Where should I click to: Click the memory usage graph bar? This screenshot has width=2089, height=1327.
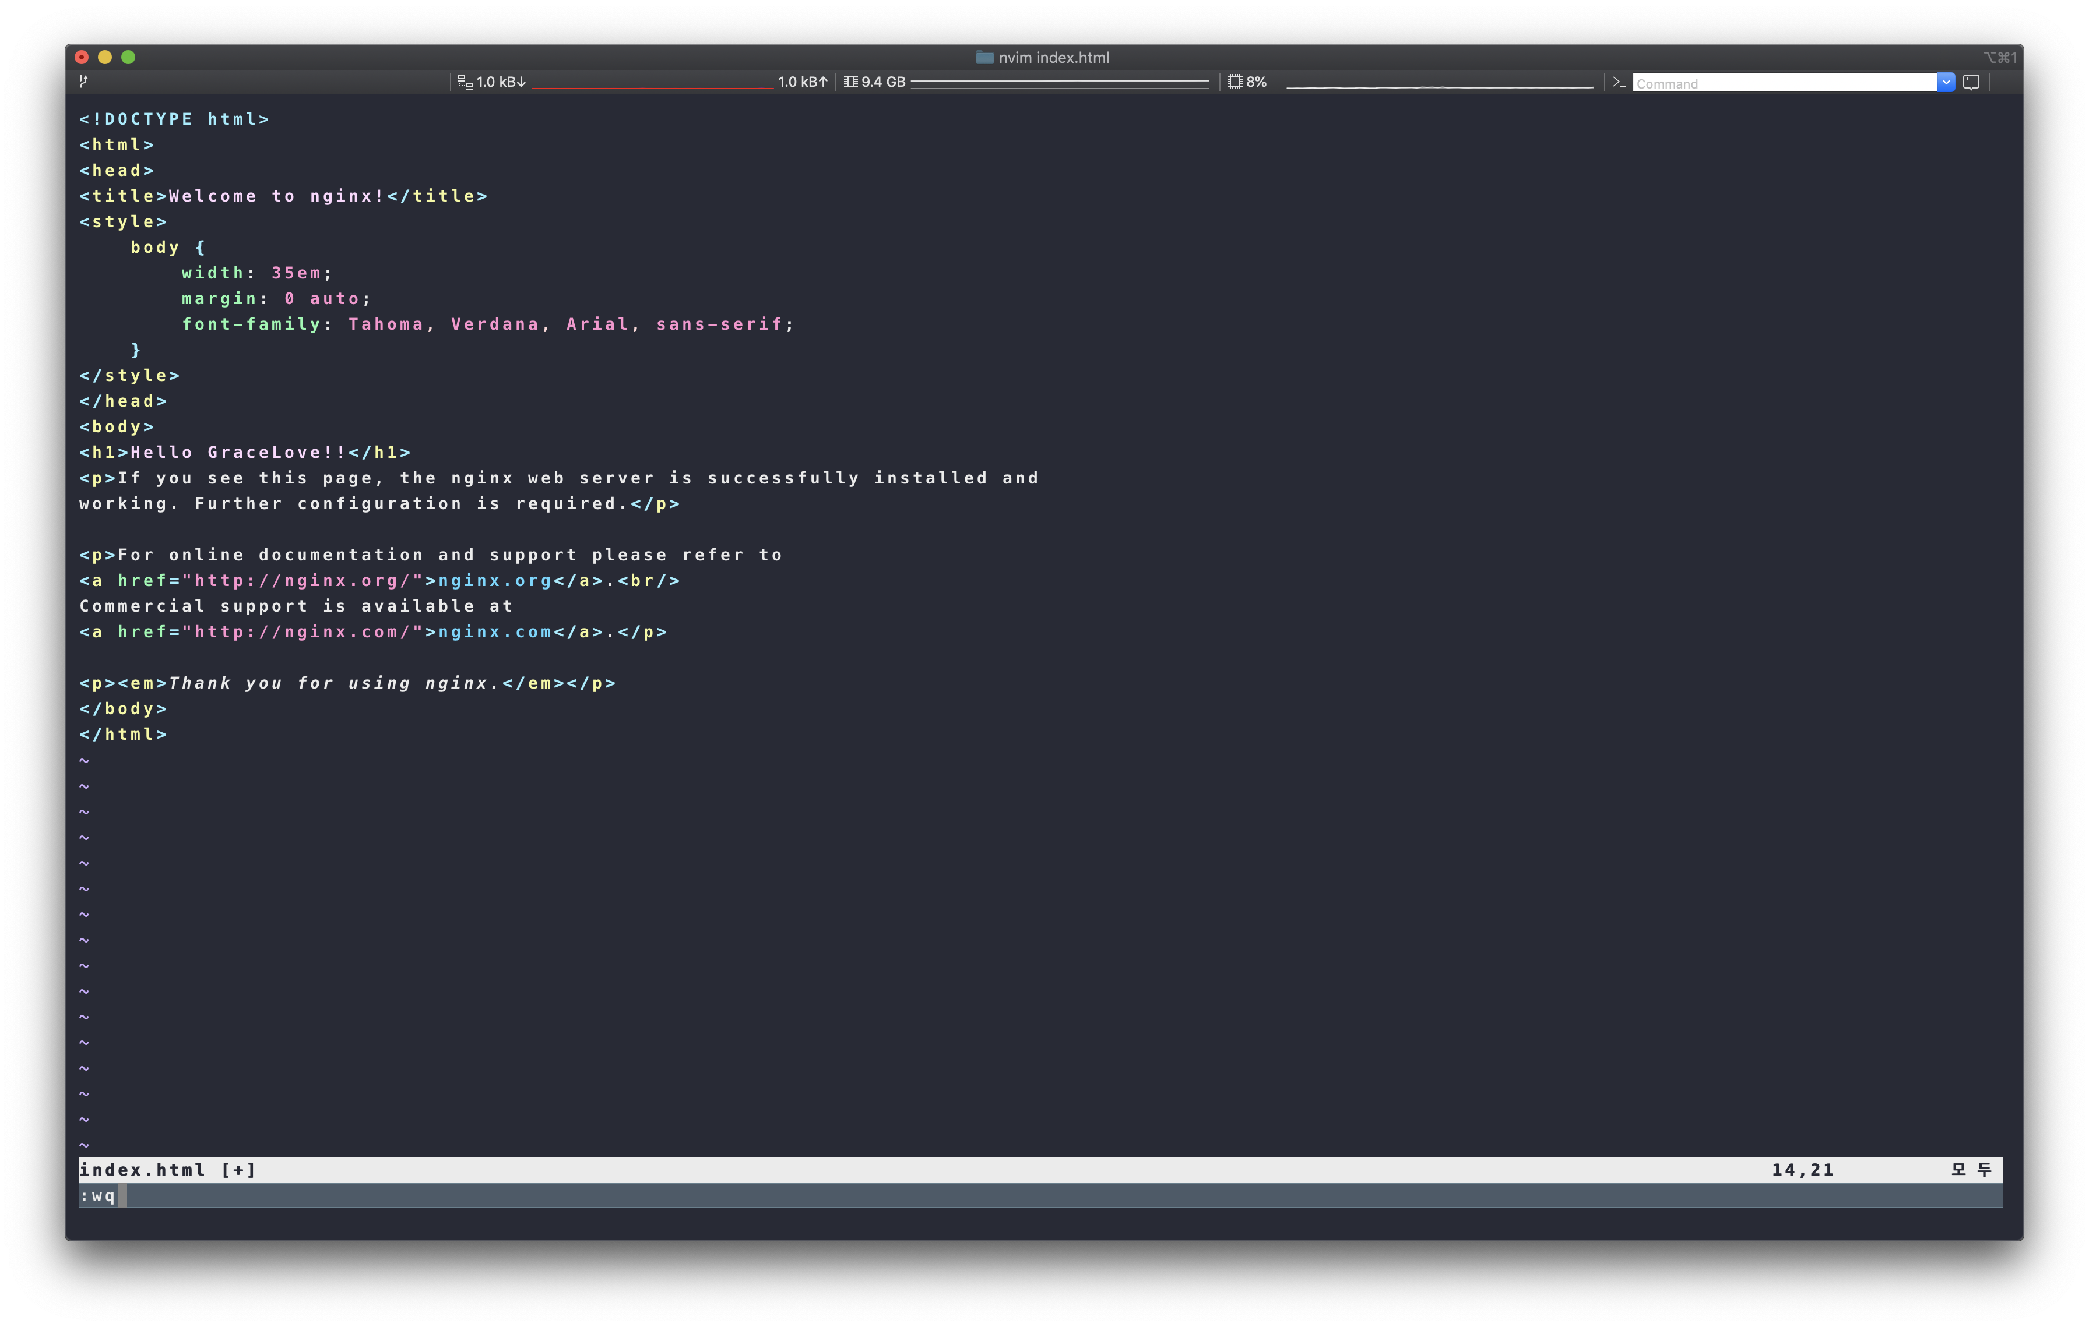click(x=1059, y=83)
